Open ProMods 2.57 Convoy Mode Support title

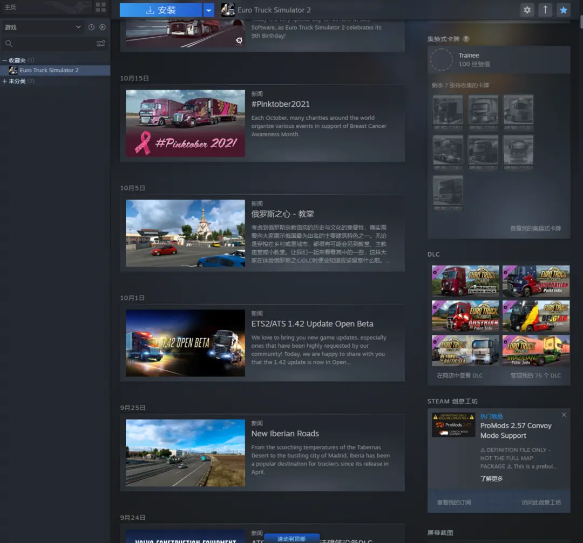pyautogui.click(x=516, y=430)
